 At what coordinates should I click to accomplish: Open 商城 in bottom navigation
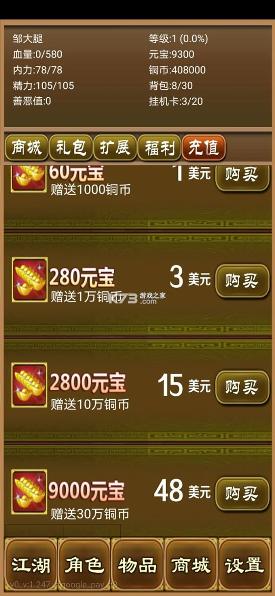click(x=191, y=565)
